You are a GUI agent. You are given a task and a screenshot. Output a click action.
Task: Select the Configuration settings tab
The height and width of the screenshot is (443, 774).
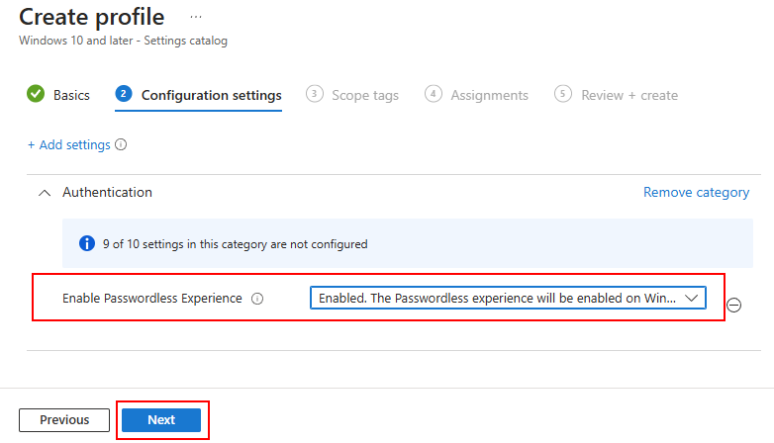click(211, 95)
